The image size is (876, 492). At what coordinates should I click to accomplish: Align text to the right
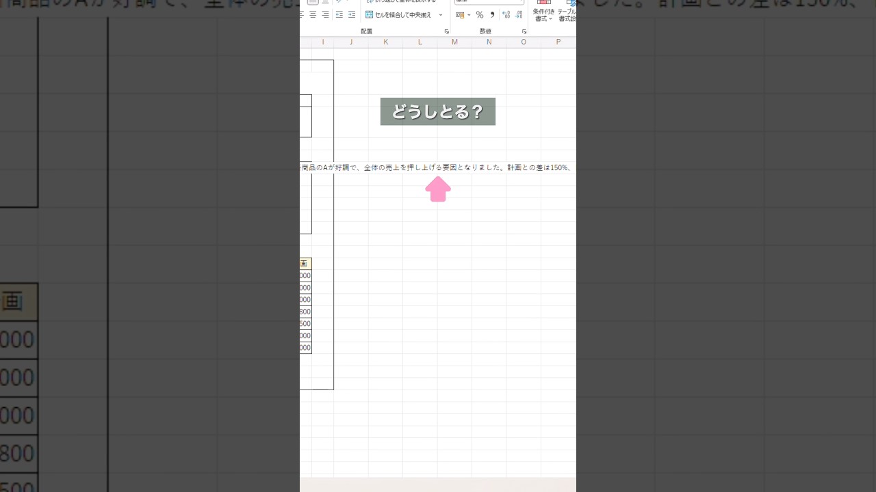325,14
